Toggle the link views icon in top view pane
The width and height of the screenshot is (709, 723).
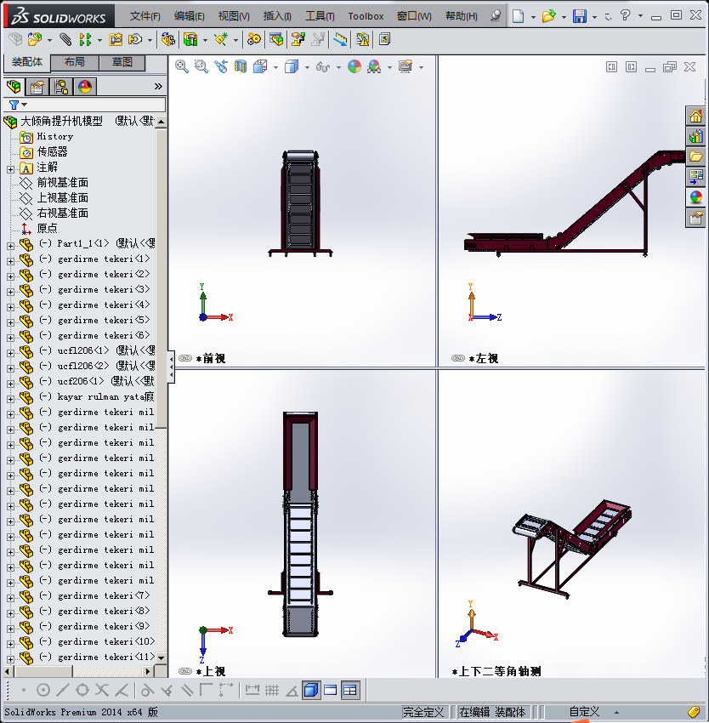coord(184,671)
